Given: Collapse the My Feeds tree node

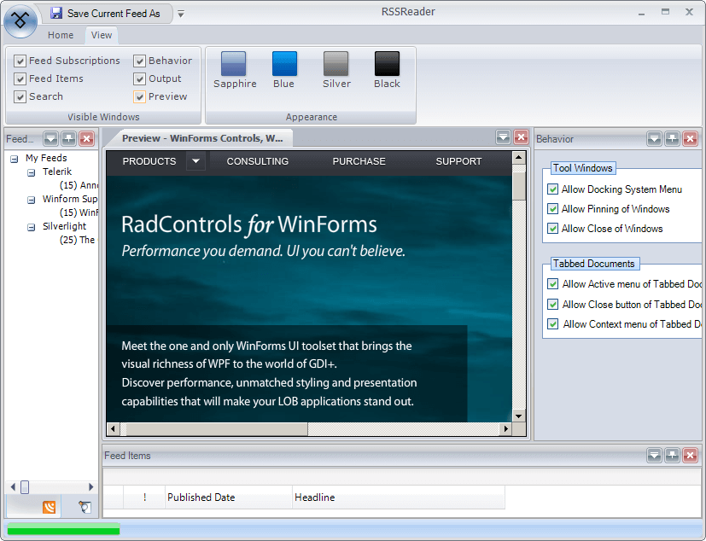Looking at the screenshot, I should pos(13,158).
